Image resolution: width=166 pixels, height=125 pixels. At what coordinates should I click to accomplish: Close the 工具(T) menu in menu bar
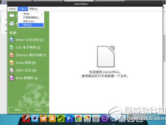[x=23, y=9]
